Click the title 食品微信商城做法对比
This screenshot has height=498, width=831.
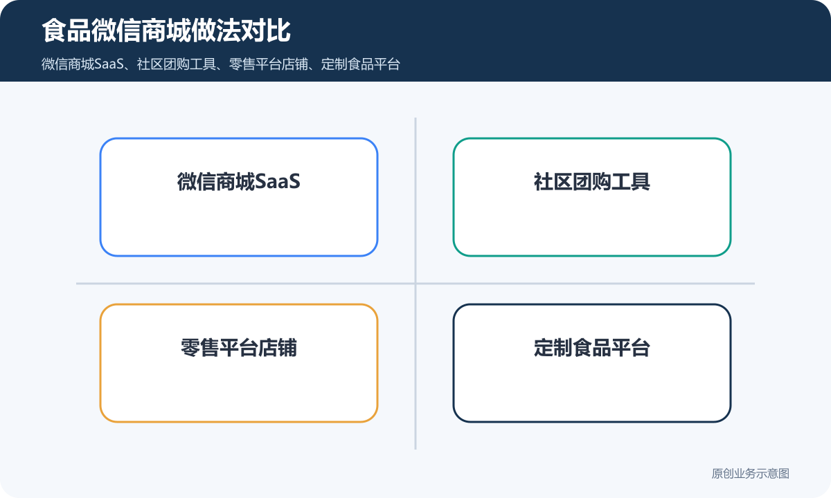coord(166,32)
